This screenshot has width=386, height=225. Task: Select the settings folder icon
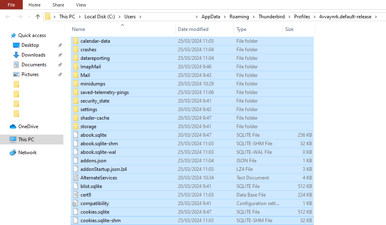(x=76, y=109)
